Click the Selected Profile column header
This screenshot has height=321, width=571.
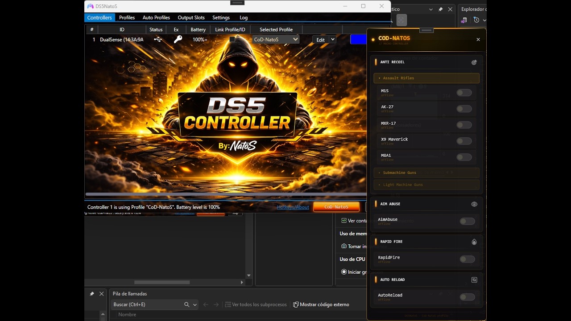click(276, 29)
